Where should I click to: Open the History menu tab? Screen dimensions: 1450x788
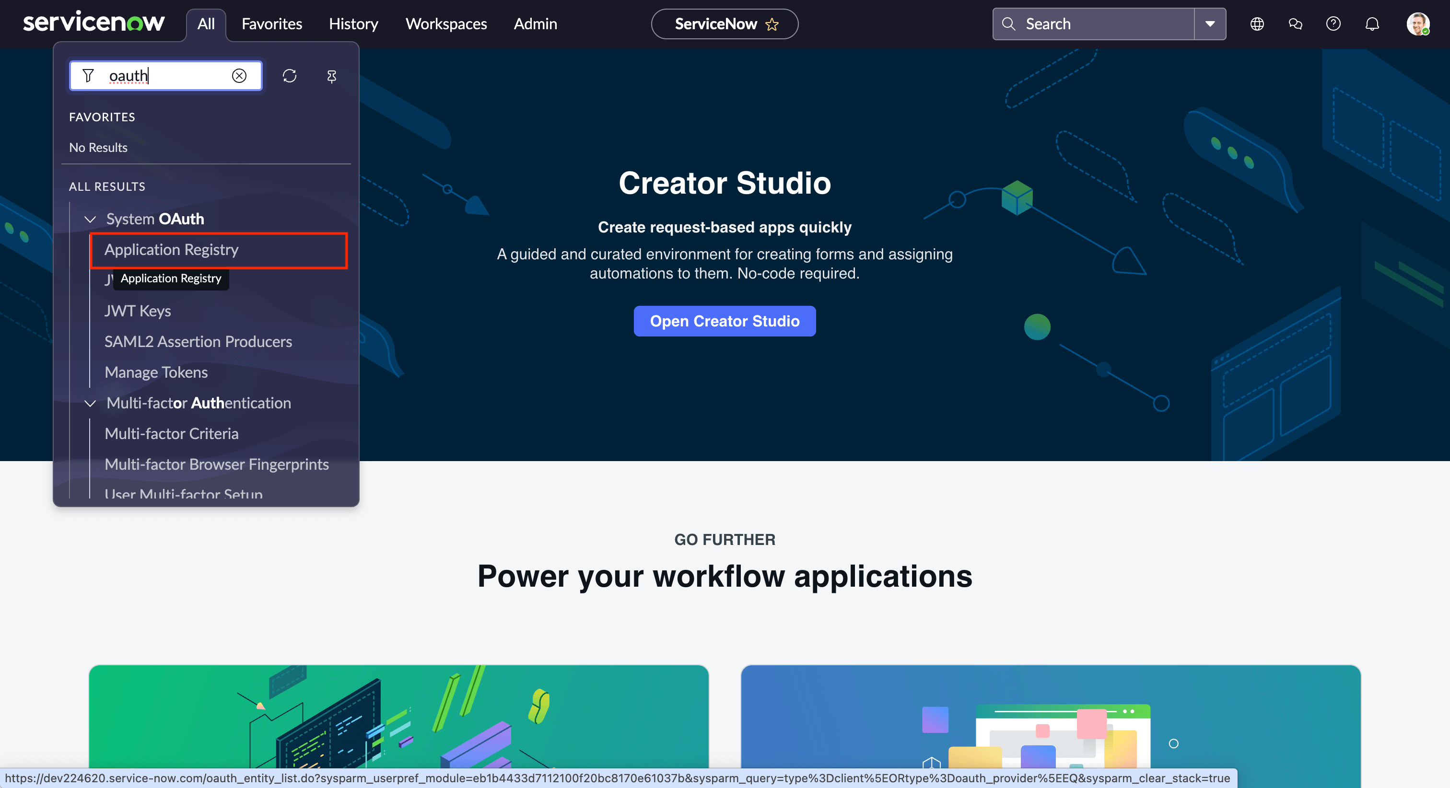[x=353, y=23]
